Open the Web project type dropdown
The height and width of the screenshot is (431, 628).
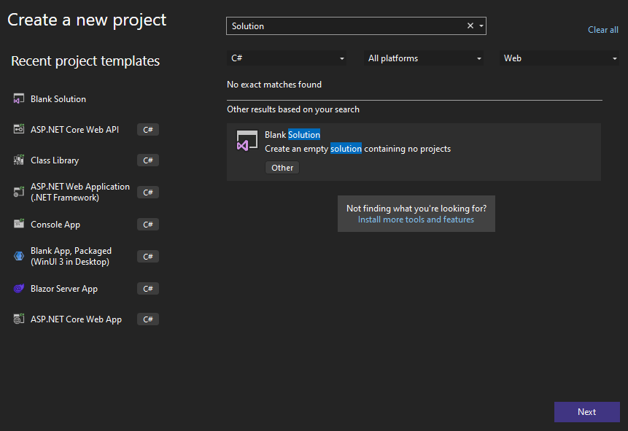point(559,58)
